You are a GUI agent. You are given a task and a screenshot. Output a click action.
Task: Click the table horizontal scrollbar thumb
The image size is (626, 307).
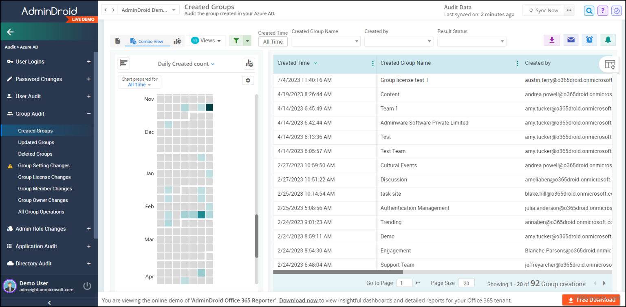click(338, 272)
